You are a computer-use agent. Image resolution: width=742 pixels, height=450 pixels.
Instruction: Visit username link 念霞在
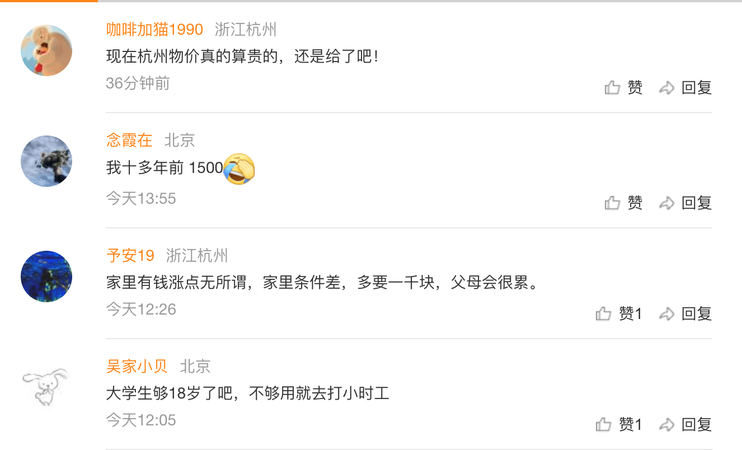pyautogui.click(x=129, y=140)
